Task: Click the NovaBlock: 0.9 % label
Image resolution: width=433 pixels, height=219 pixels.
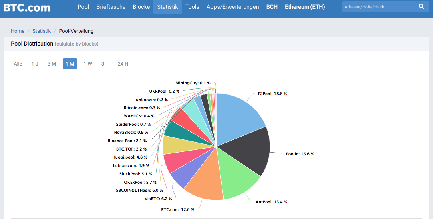Action: (x=131, y=133)
